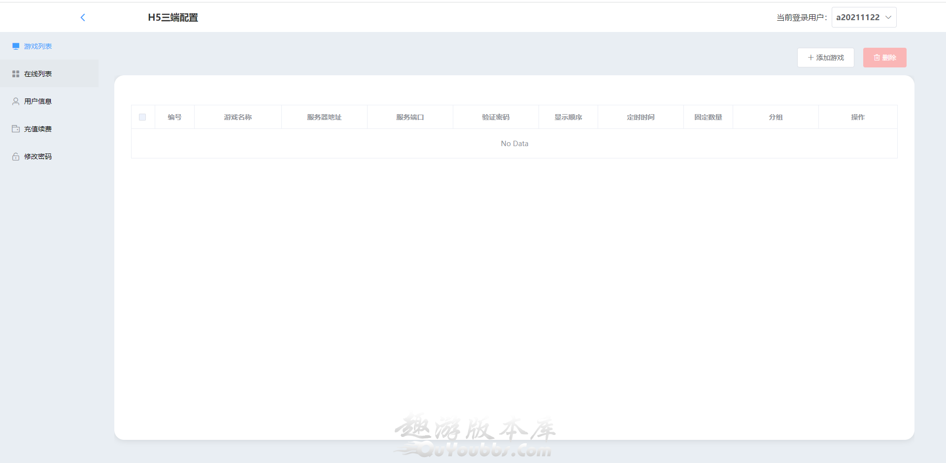Click the grid icon beside 在线列表
This screenshot has height=463, width=946.
pyautogui.click(x=16, y=74)
